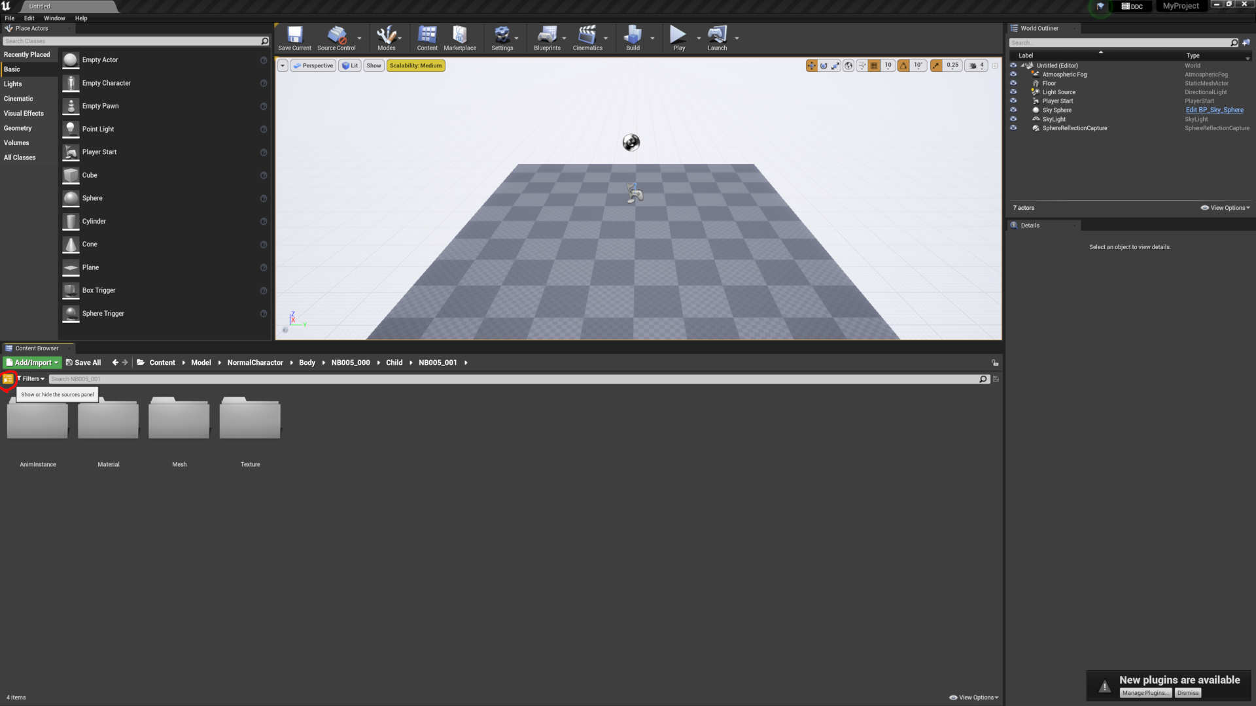
Task: Select the All Classes category
Action: 29,158
